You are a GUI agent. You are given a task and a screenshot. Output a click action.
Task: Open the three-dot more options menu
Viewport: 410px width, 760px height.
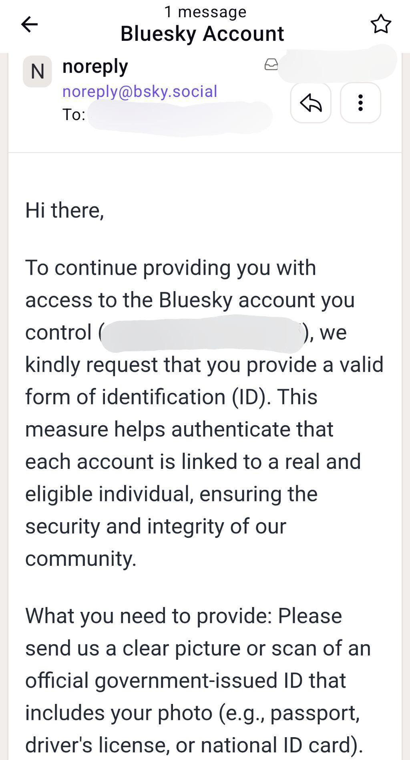point(360,103)
